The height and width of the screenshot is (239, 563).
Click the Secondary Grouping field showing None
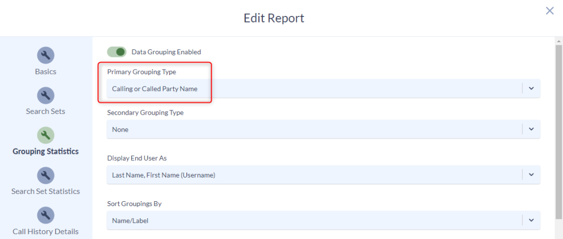click(323, 129)
